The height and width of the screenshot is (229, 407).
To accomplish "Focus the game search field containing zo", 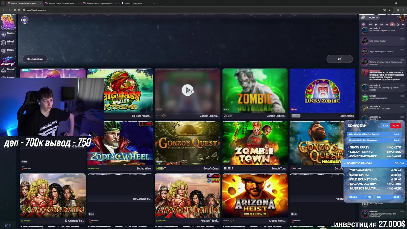I will pos(340,59).
